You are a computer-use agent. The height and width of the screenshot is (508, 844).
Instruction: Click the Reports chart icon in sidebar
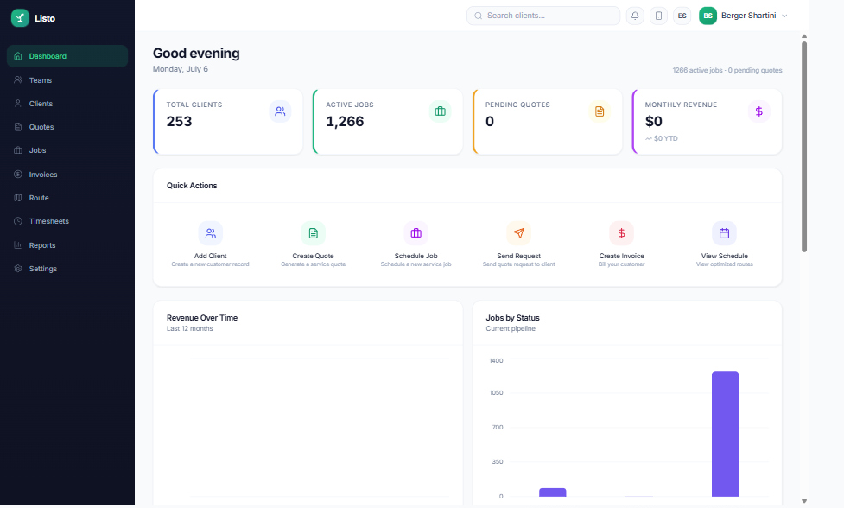click(18, 244)
